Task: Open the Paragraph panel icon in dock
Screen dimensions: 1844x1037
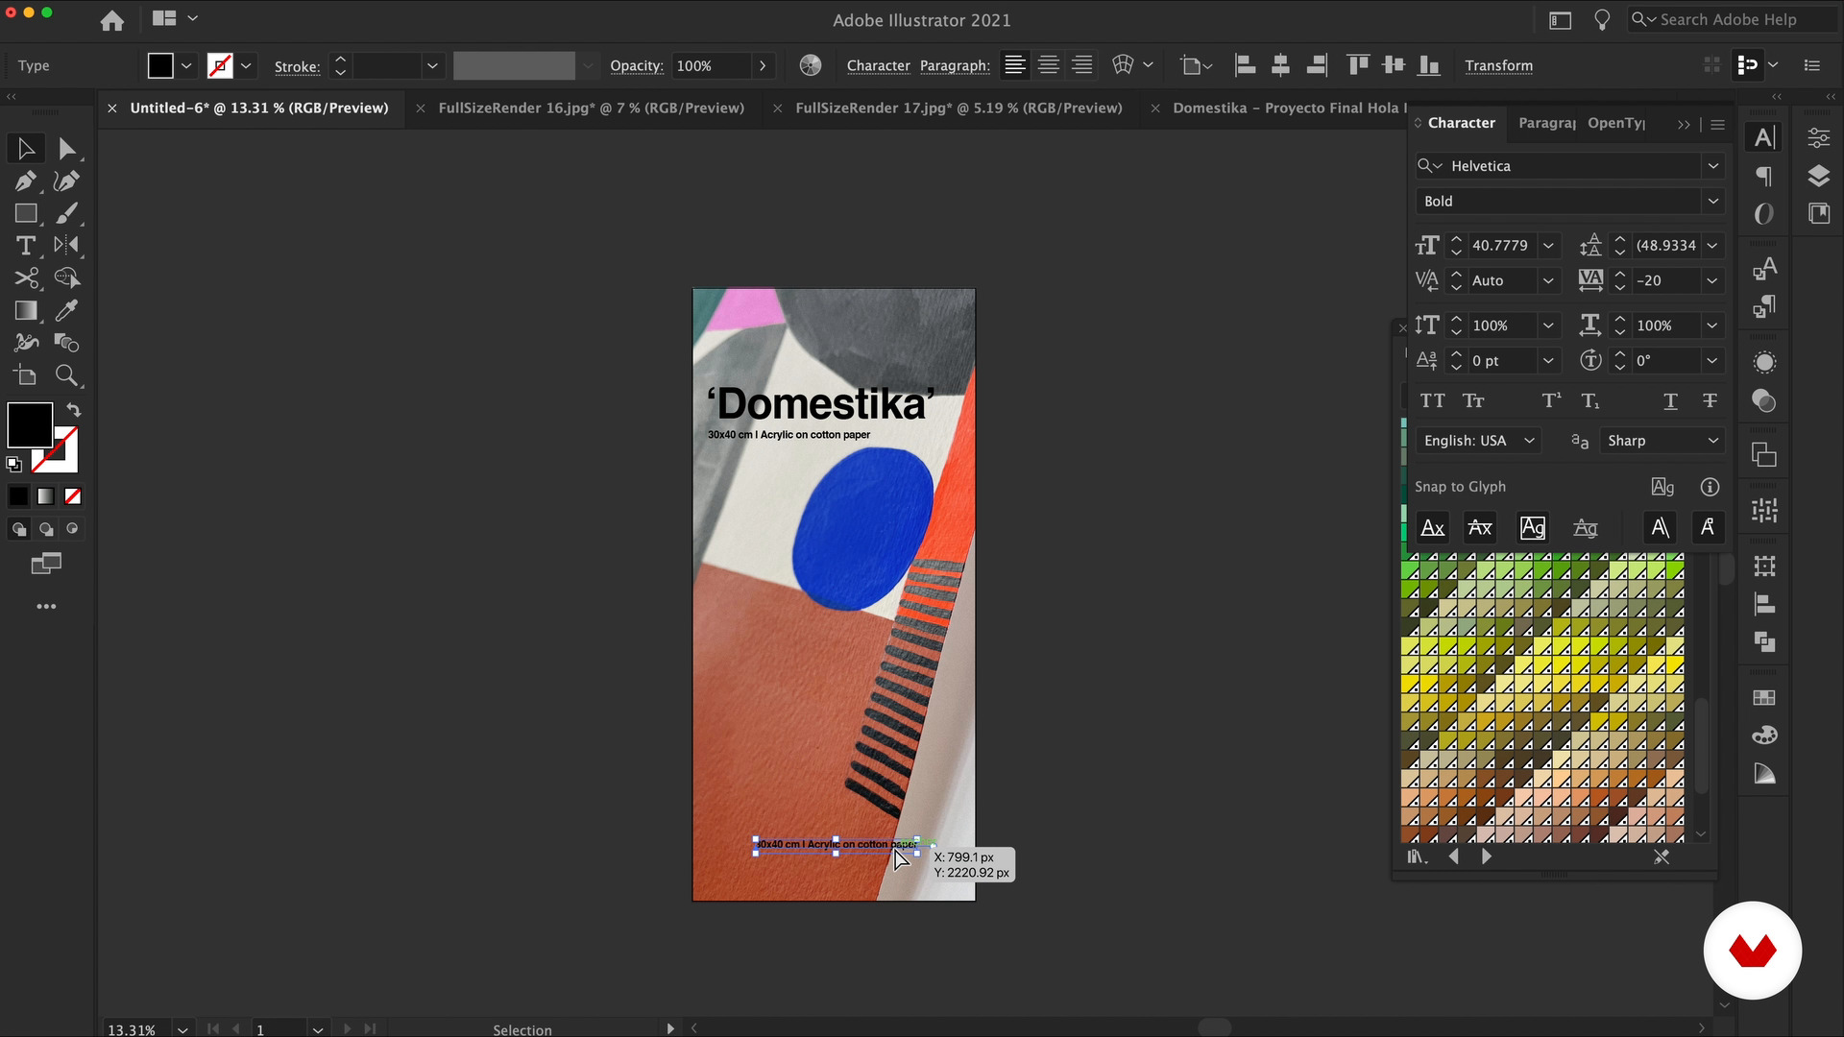Action: (1764, 176)
